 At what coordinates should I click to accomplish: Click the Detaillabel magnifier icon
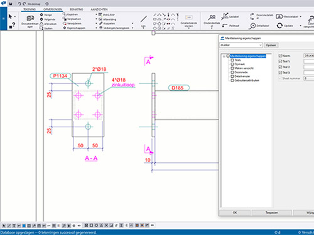click(x=252, y=26)
